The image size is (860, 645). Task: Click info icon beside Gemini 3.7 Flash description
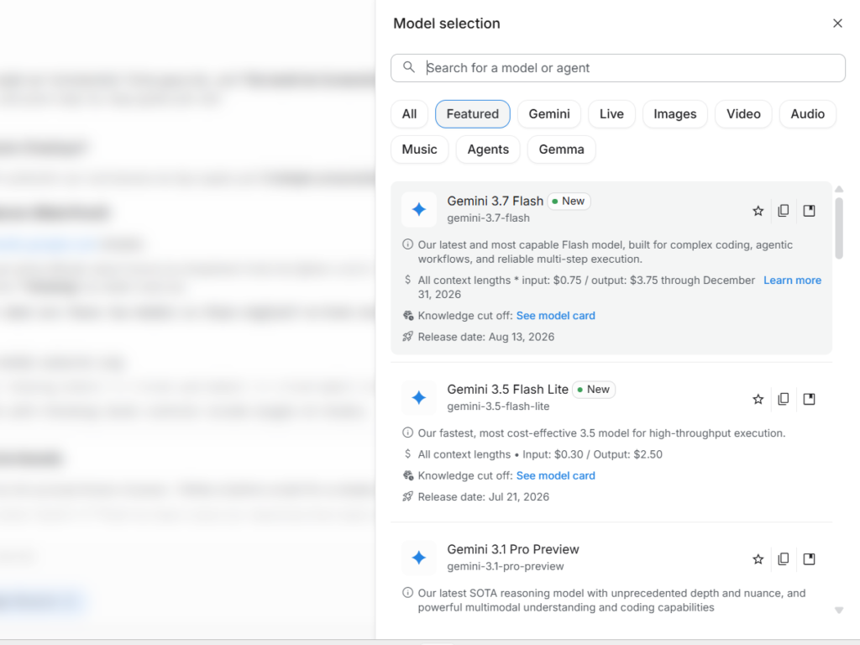[407, 244]
